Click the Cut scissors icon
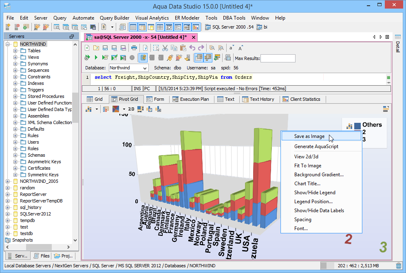Viewport: 406px width, 273px height. point(165,48)
